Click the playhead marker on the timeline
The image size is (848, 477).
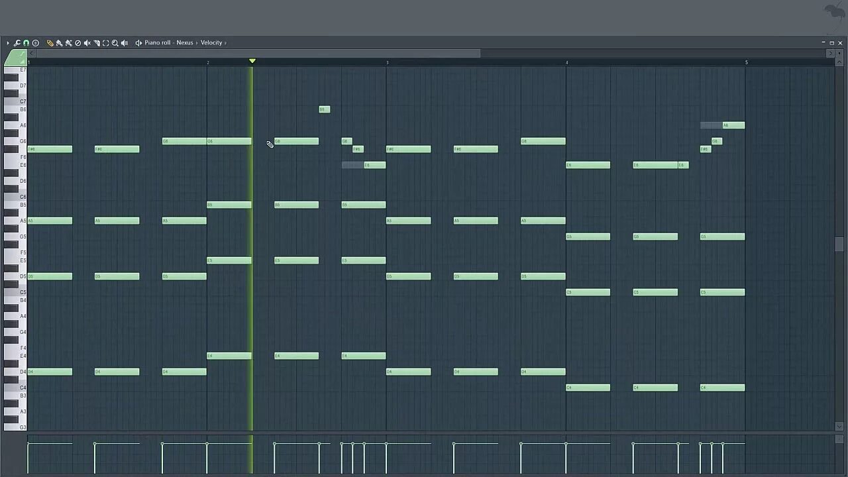click(x=252, y=62)
